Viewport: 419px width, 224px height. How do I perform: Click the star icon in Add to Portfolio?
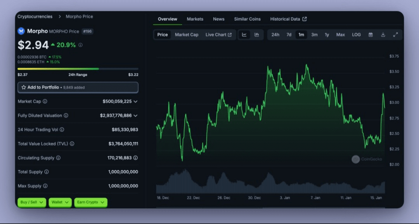[24, 87]
